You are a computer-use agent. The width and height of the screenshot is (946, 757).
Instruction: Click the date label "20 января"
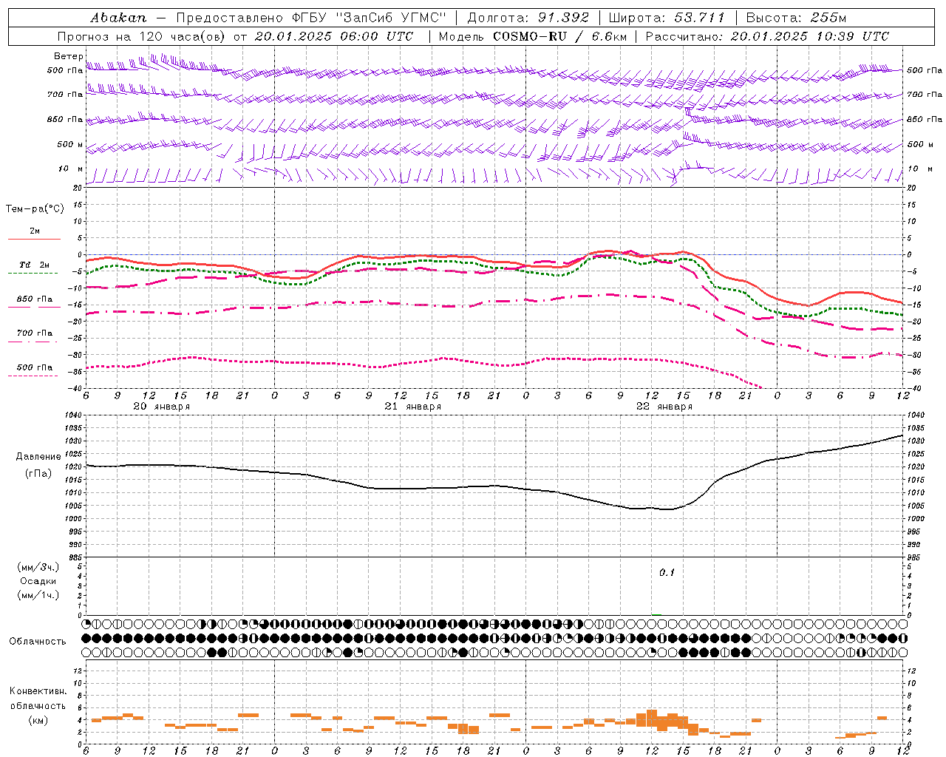[161, 407]
